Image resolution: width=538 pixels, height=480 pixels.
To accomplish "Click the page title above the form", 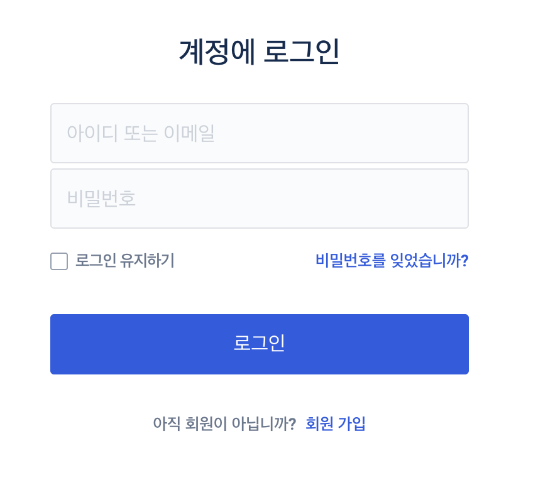I will pos(260,52).
